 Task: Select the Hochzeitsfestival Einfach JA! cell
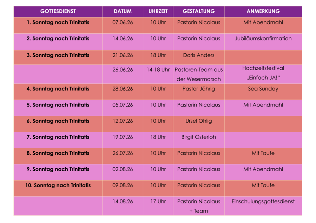(263, 74)
